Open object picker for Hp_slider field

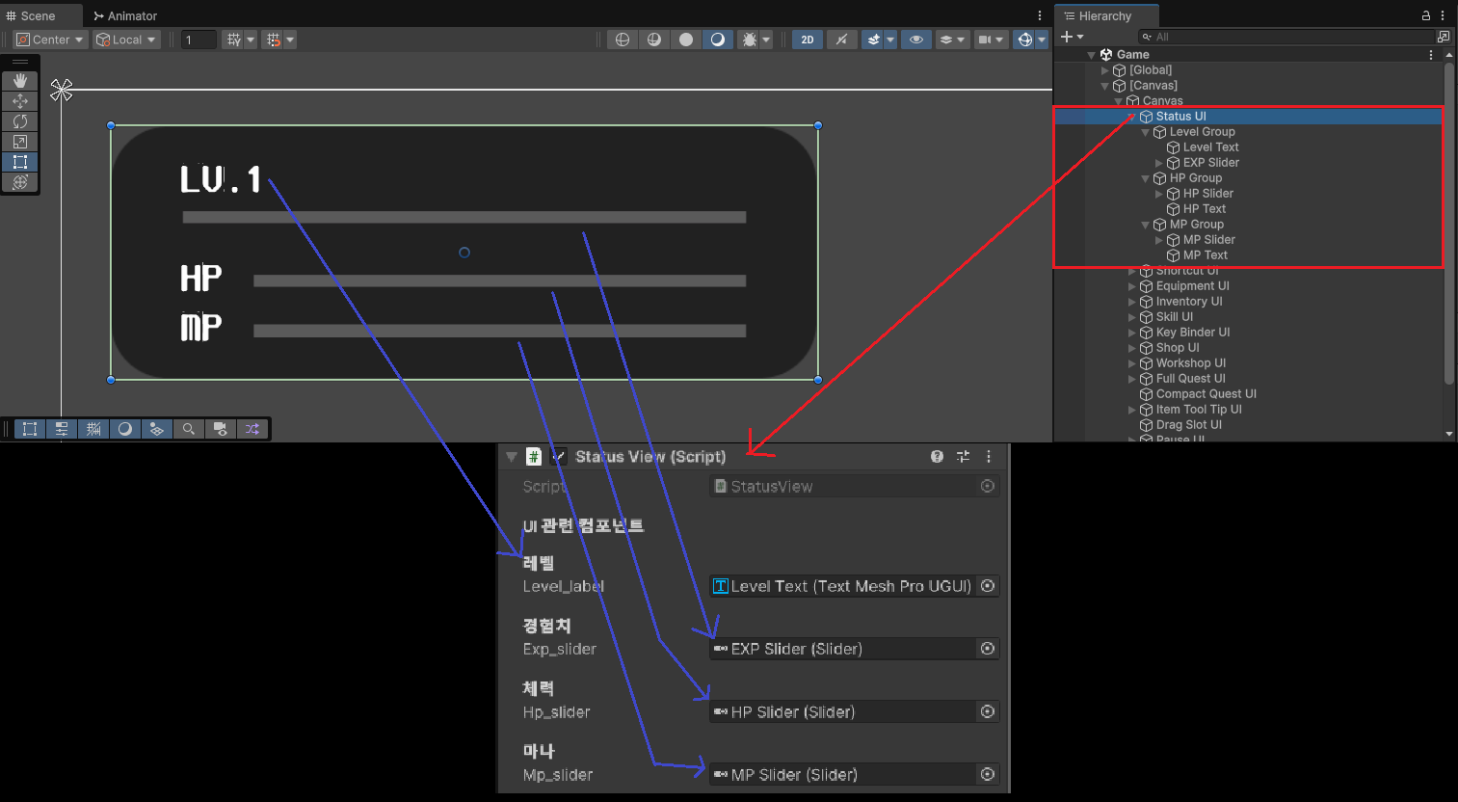tap(988, 711)
